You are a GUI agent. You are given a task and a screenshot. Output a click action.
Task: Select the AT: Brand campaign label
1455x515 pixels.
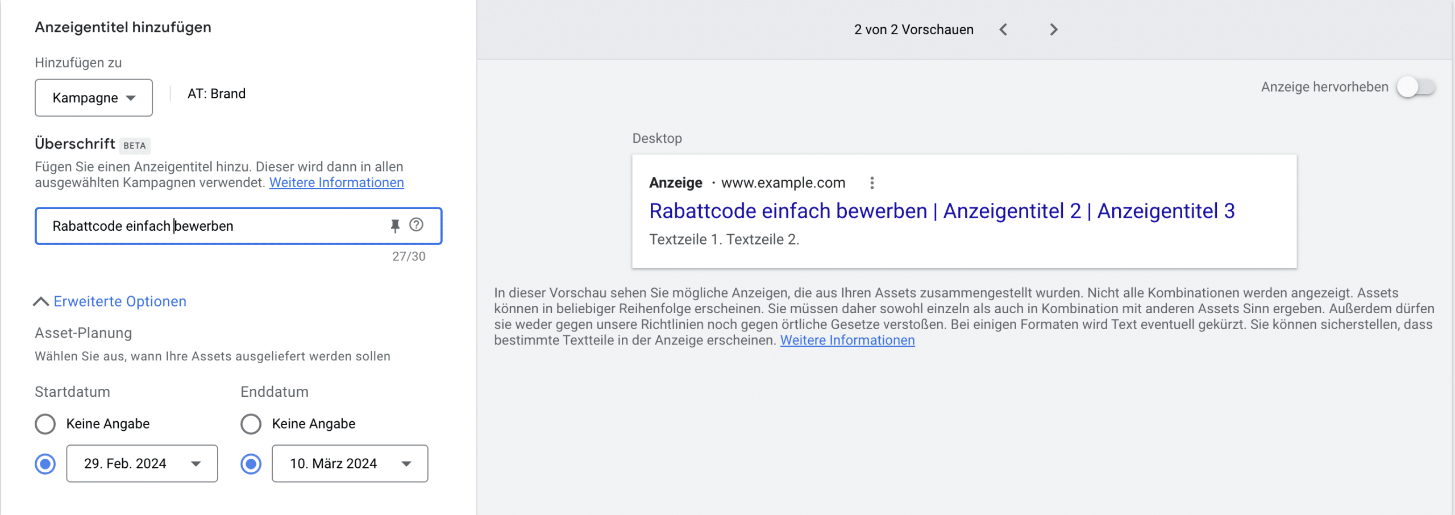217,93
